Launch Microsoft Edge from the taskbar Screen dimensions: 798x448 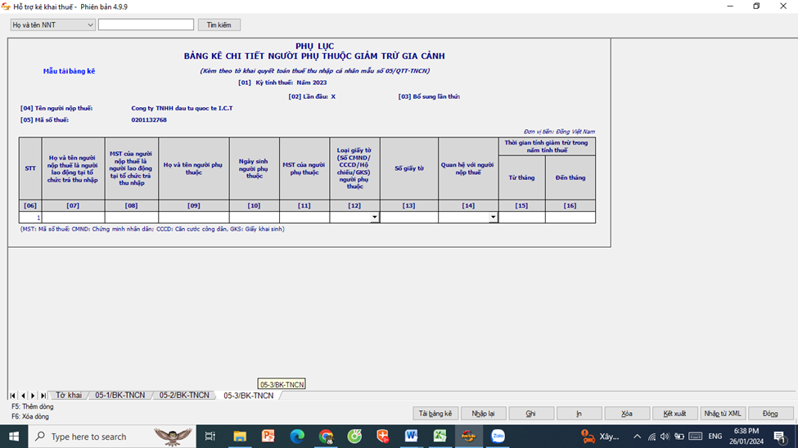point(297,437)
